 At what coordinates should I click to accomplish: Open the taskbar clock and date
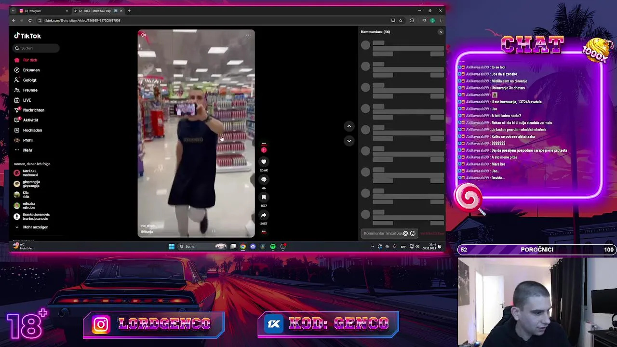(429, 246)
